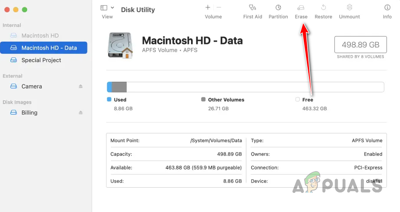Open the Partition pie icon
This screenshot has height=212, width=400.
(278, 7)
